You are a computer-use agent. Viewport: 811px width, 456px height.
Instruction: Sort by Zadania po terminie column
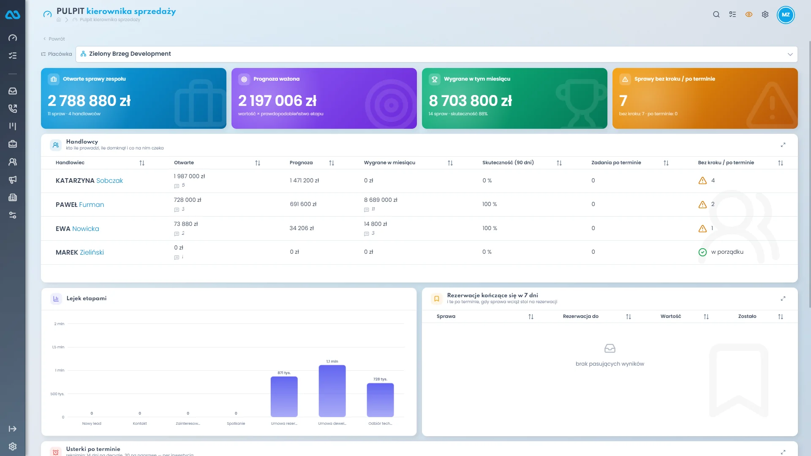[x=666, y=163]
